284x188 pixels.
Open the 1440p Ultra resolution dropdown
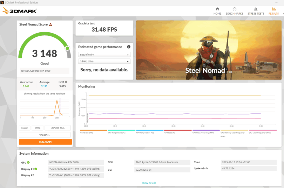coord(104,62)
